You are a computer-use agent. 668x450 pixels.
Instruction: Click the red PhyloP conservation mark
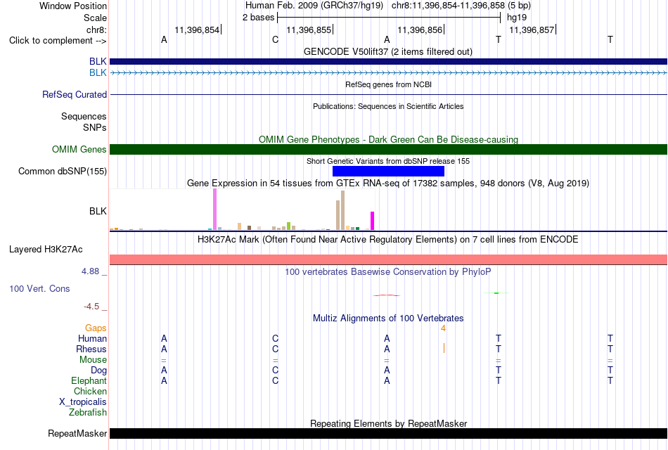click(387, 295)
